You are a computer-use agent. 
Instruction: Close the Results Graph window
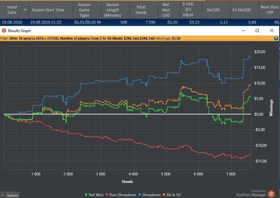click(272, 30)
